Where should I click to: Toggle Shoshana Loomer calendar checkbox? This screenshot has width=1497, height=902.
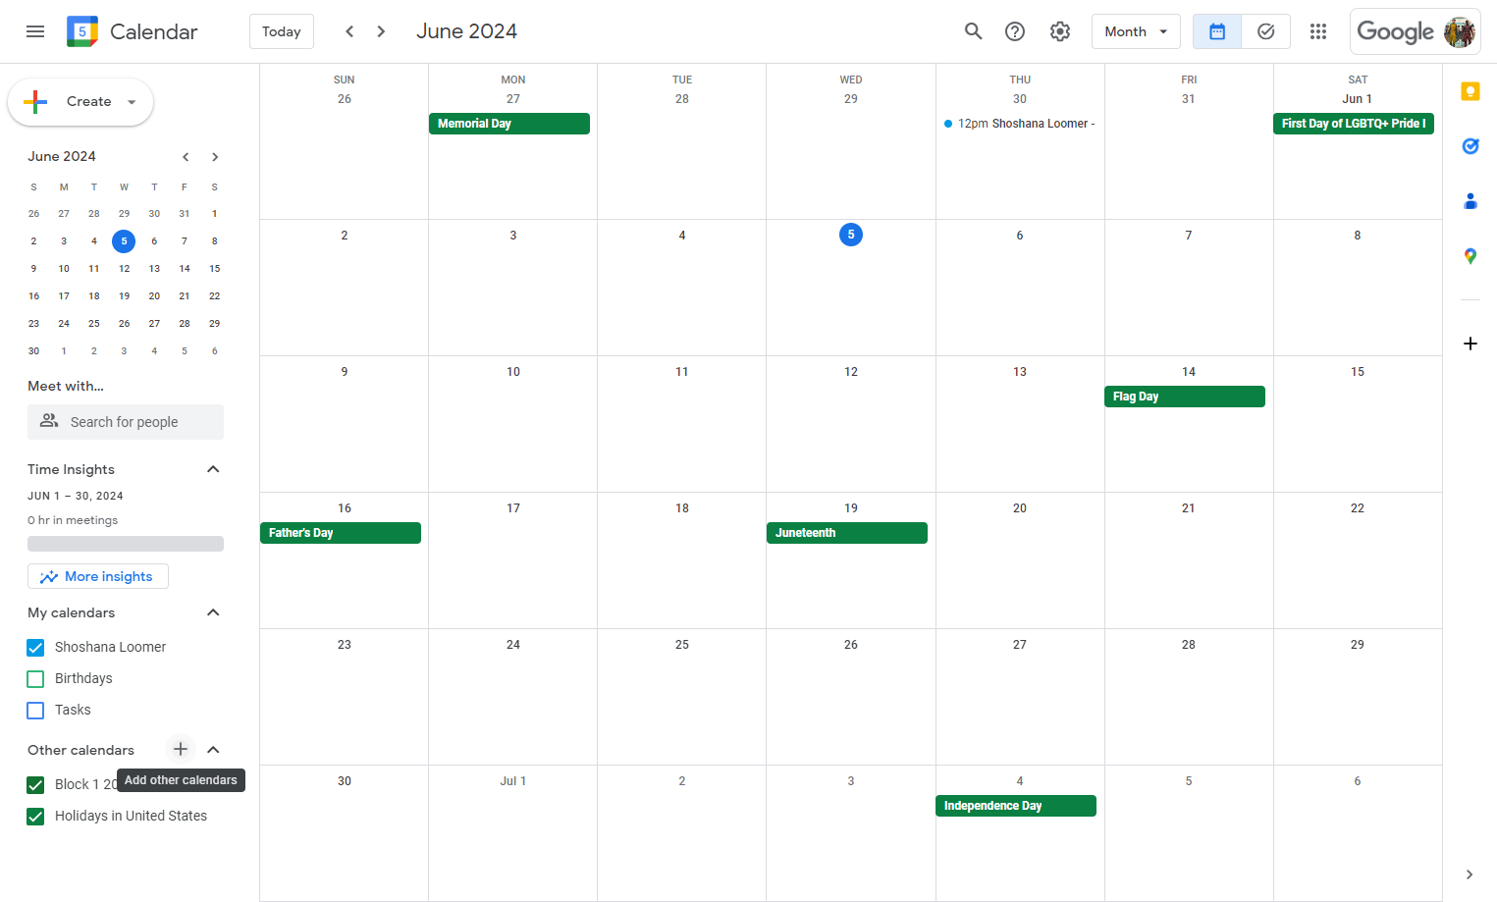35,647
